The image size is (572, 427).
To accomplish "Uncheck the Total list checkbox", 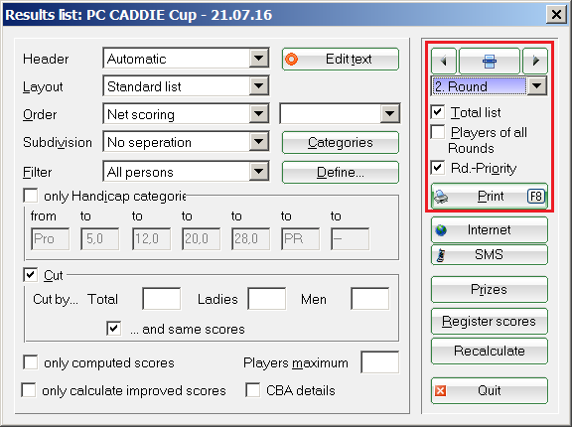I will click(438, 112).
